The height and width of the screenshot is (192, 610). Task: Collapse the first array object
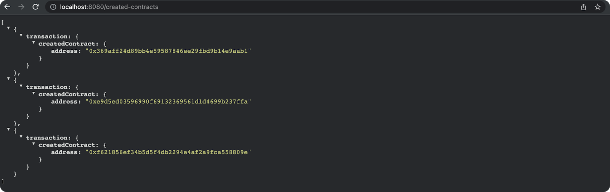tap(8, 28)
